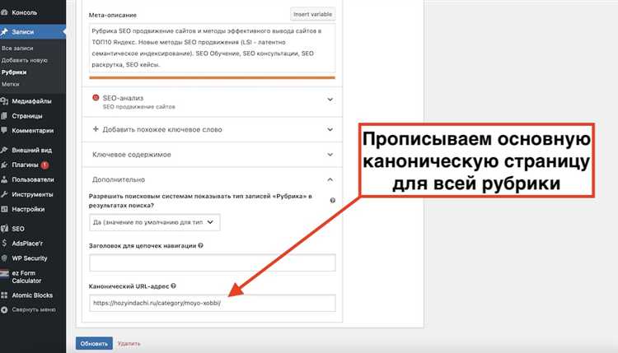
Task: Click the Yoast SEO icon
Action: point(4,228)
